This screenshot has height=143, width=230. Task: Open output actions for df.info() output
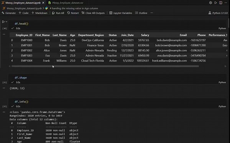pos(4,112)
